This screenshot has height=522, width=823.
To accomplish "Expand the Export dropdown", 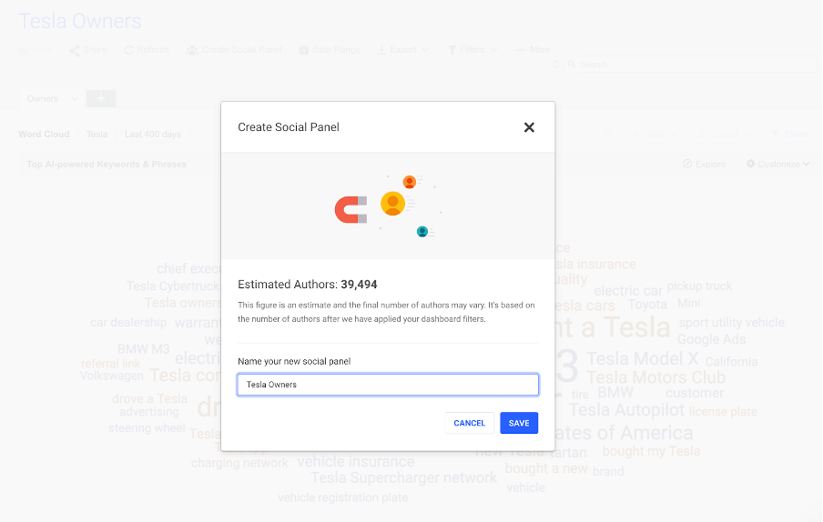I will tap(402, 50).
